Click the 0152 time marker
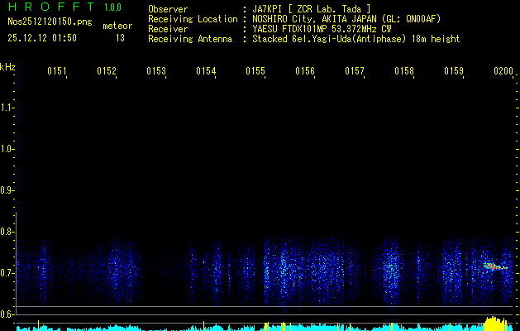 [107, 72]
